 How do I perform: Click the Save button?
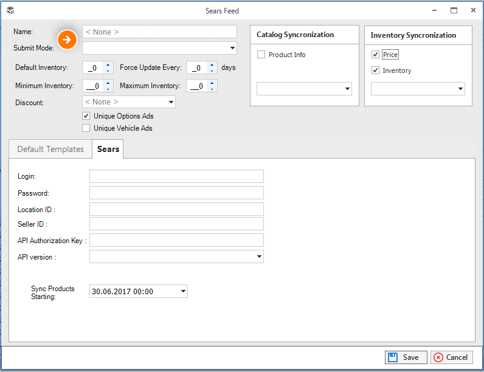(x=406, y=357)
